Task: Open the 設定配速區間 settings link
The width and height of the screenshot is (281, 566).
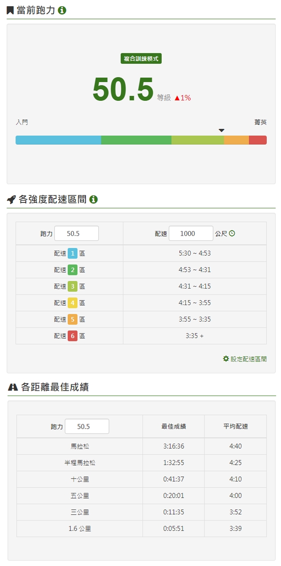Action: (248, 359)
